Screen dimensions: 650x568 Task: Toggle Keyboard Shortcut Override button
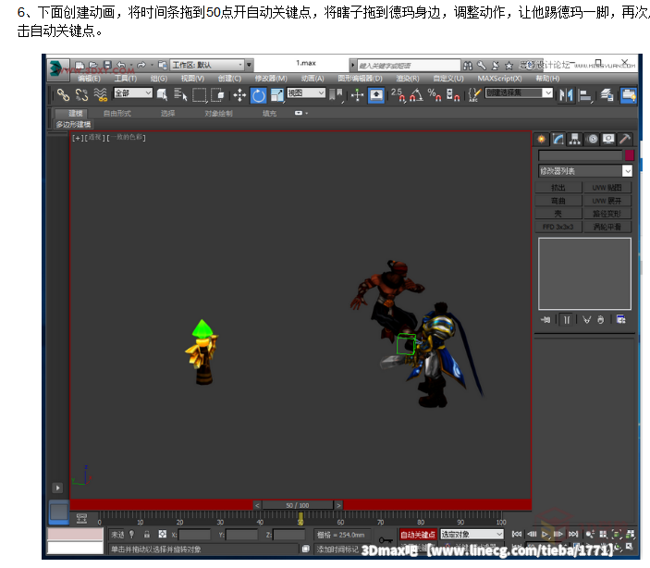tap(376, 95)
